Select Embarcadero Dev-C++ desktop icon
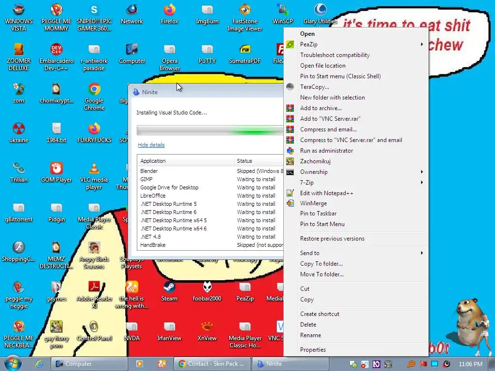495x371 pixels. coord(56,57)
